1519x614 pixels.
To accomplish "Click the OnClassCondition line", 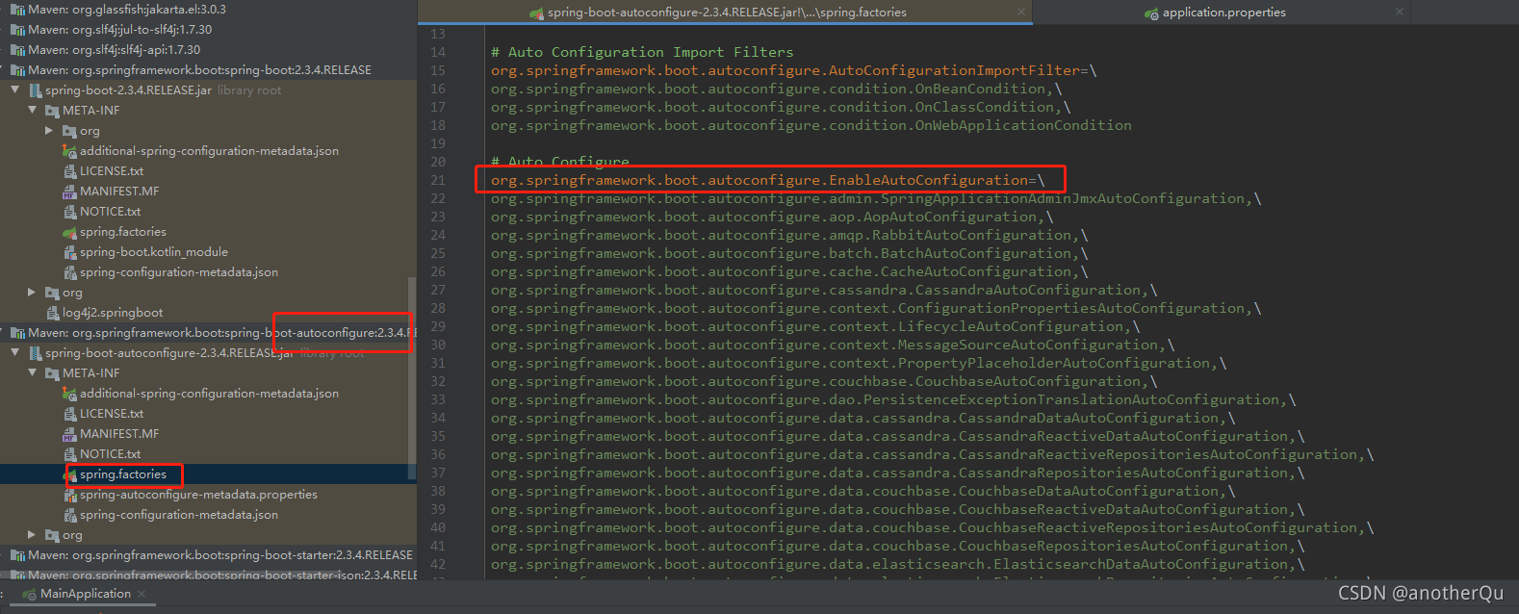I will pos(780,107).
